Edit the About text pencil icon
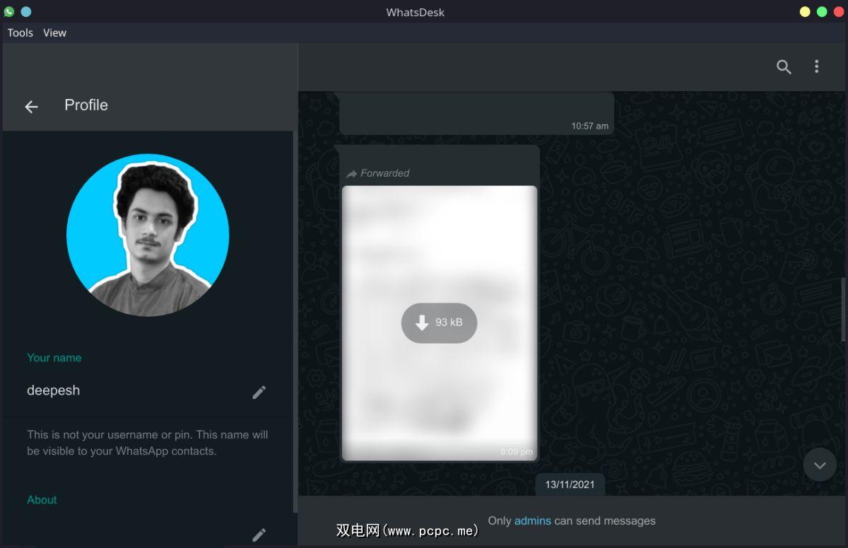 click(259, 535)
